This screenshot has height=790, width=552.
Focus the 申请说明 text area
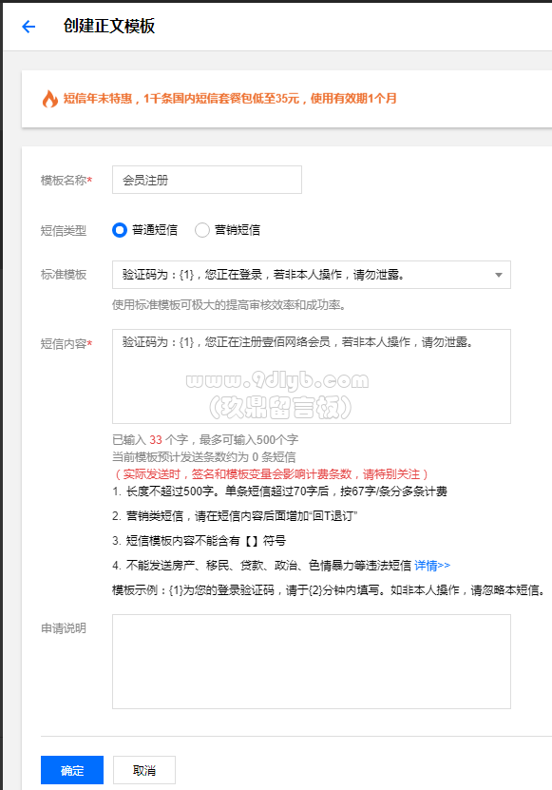coord(312,662)
